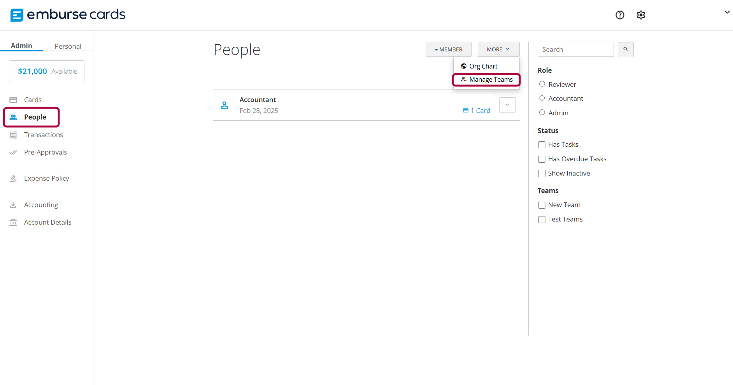Switch to the Personal tab

pos(68,46)
